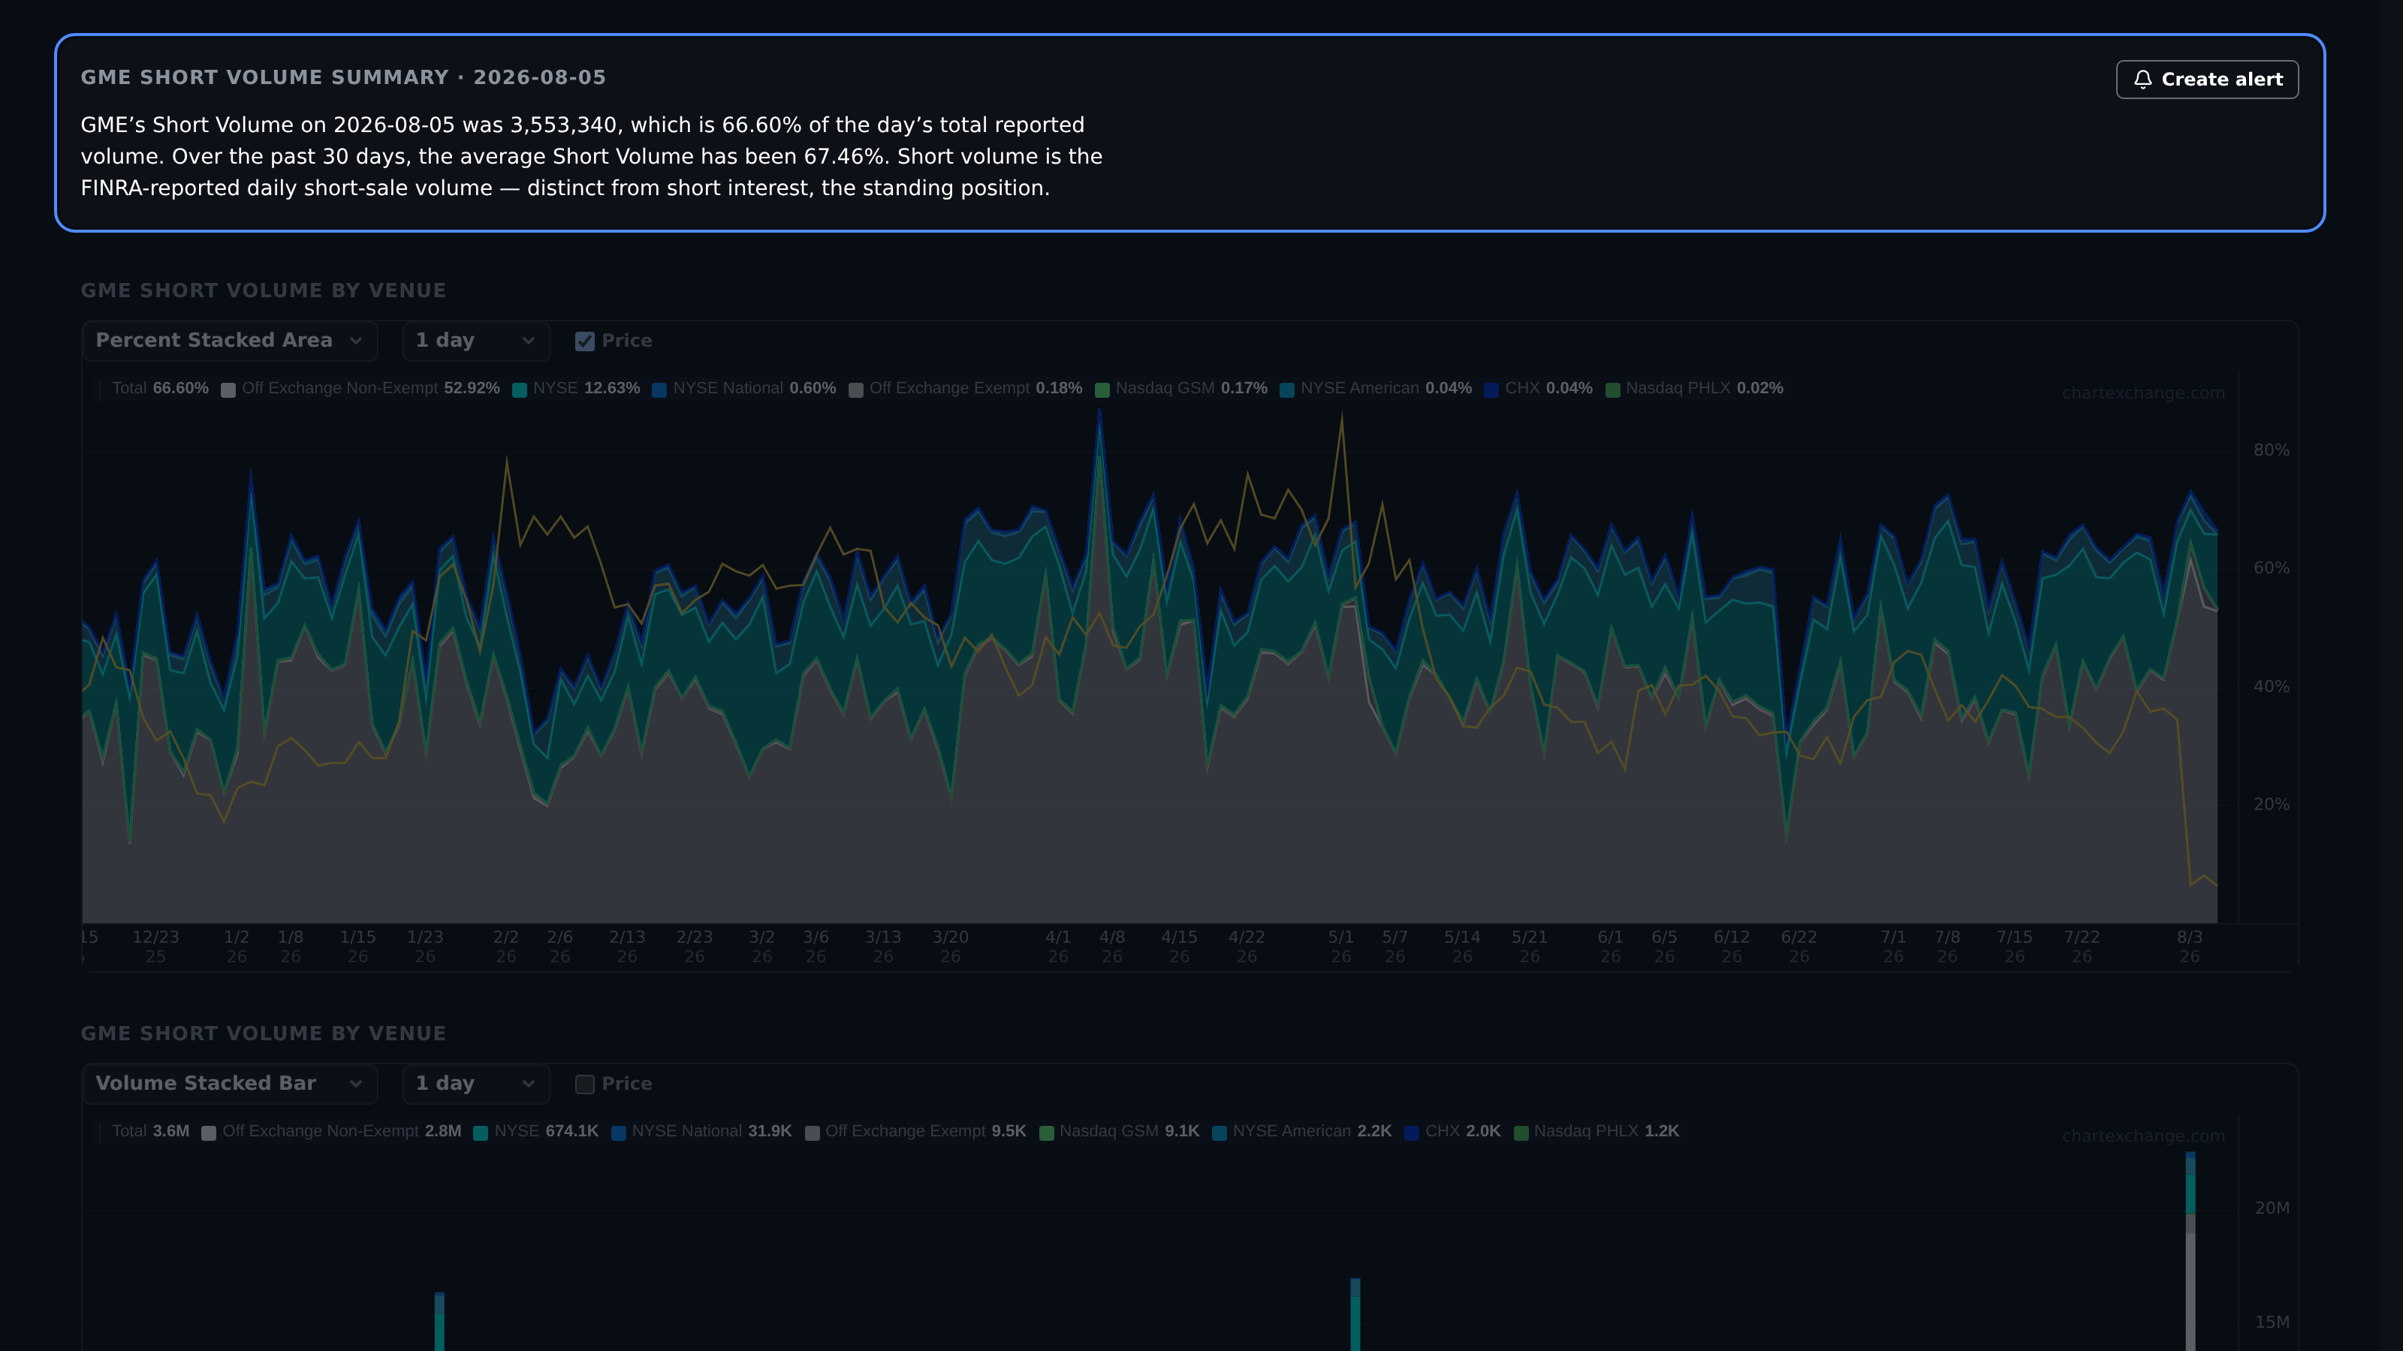Image resolution: width=2403 pixels, height=1351 pixels.
Task: Click the 8/3 26 date axis label
Action: [x=2190, y=946]
